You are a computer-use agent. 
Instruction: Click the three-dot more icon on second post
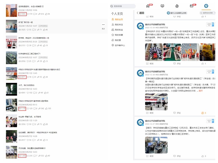click(x=103, y=25)
